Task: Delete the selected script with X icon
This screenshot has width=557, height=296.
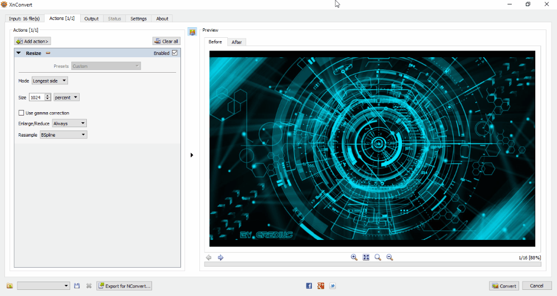Action: [89, 286]
